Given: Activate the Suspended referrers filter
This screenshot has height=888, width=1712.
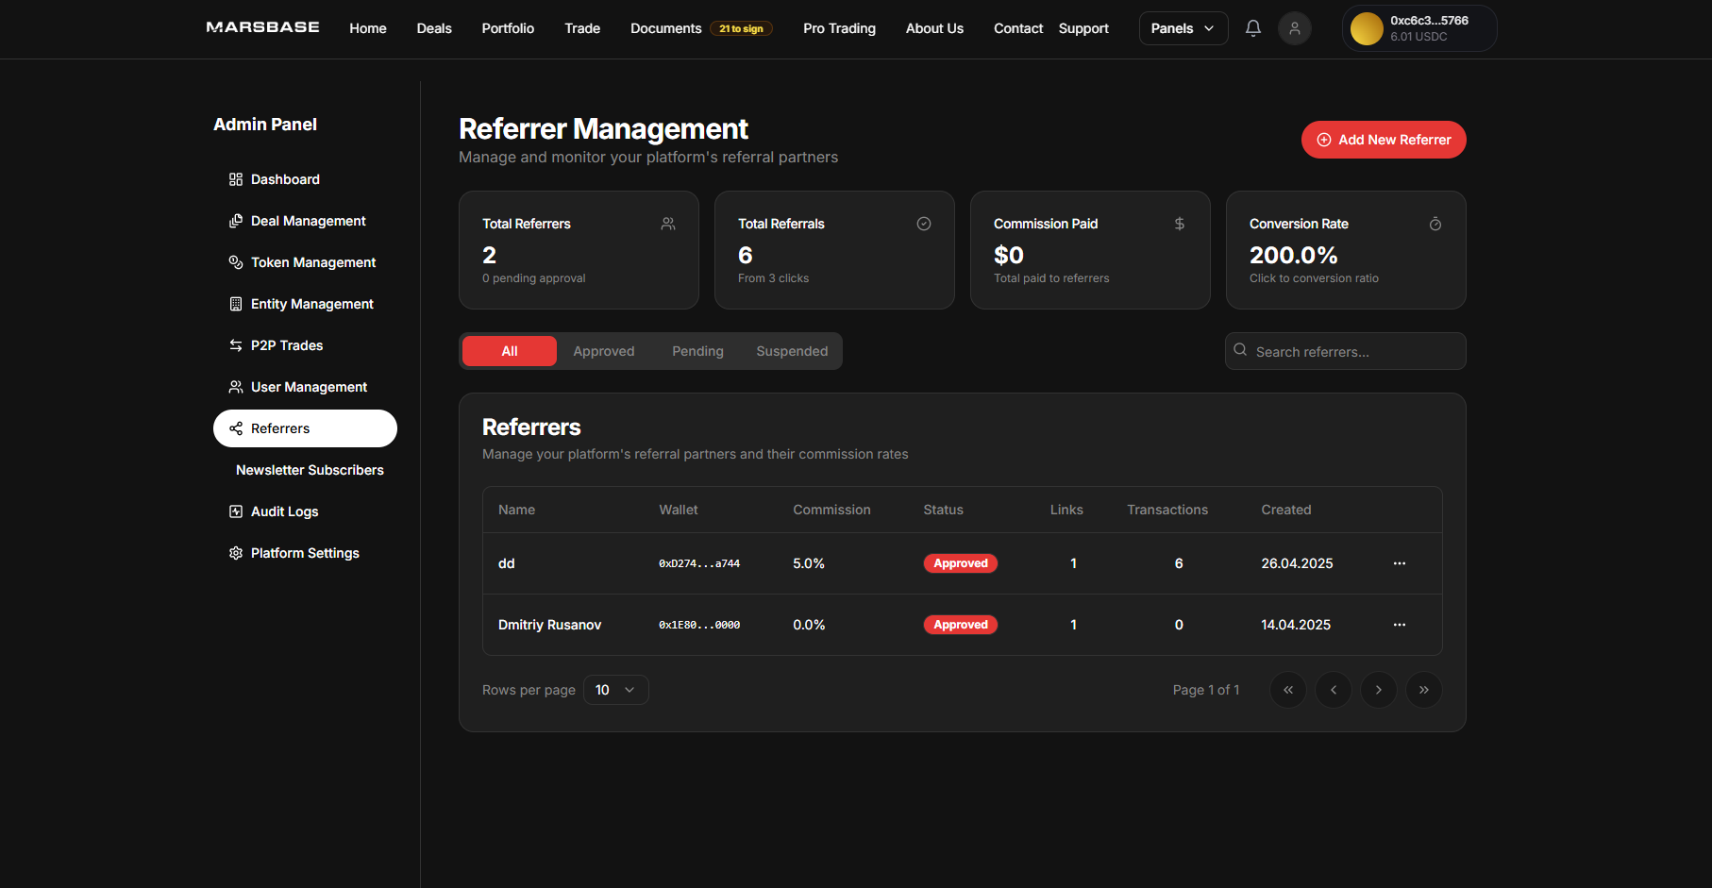Looking at the screenshot, I should pos(792,350).
